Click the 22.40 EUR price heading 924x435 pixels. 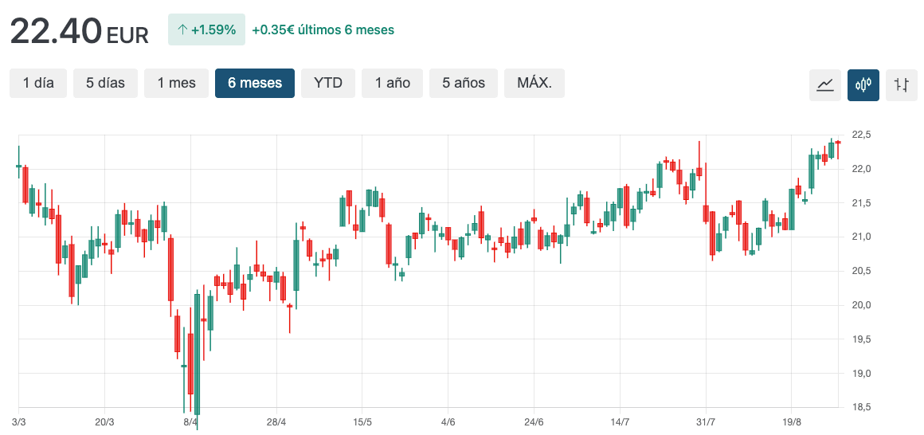(x=79, y=31)
